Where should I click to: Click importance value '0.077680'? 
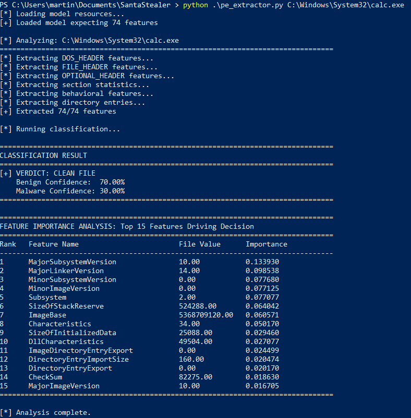point(262,280)
